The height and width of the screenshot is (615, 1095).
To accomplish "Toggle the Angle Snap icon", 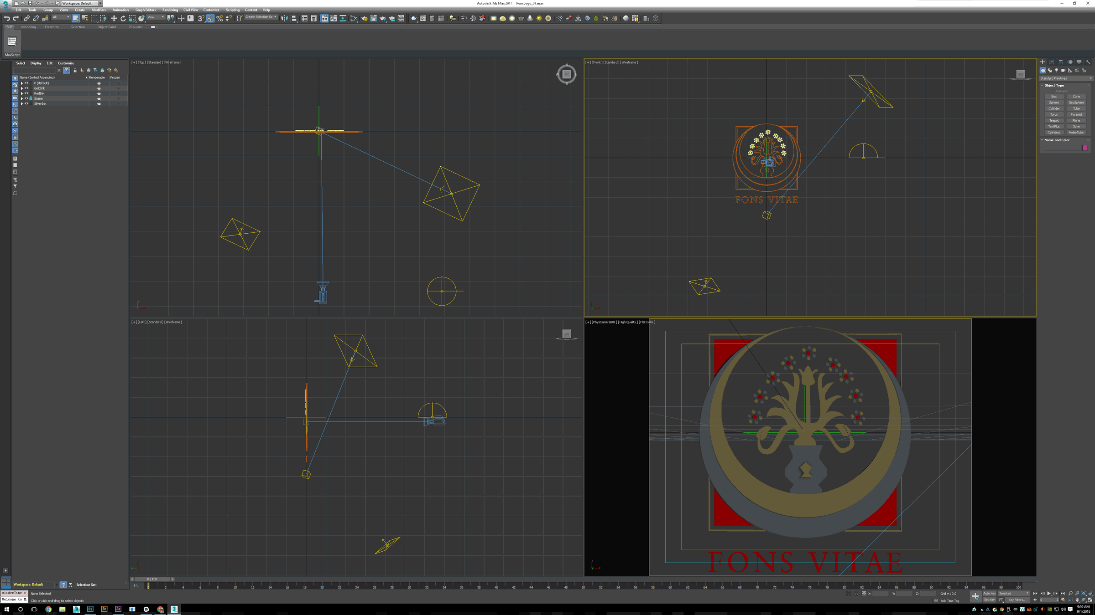I will pos(210,19).
